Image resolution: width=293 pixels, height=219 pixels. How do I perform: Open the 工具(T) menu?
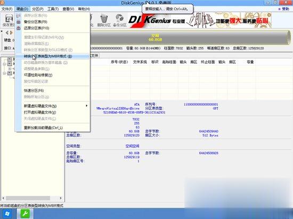tap(53, 9)
